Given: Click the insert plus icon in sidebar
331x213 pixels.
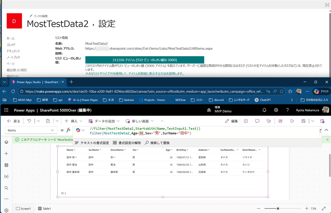Looking at the screenshot, I should (6, 153).
